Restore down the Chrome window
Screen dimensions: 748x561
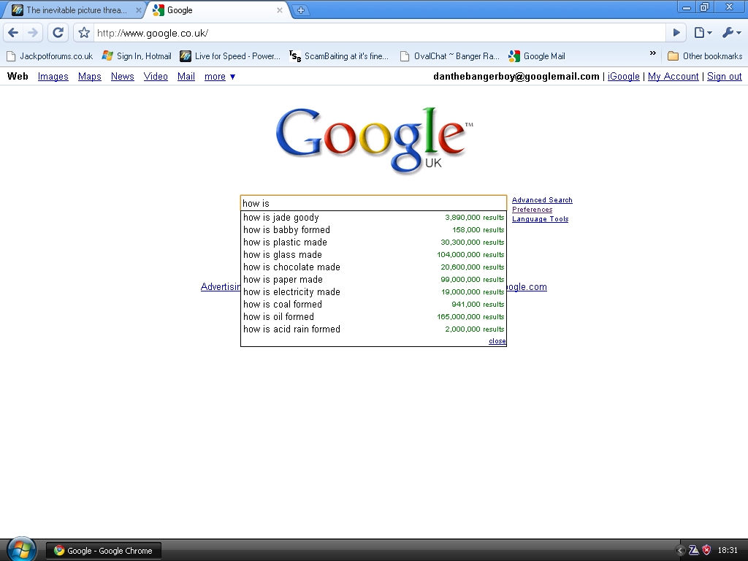(705, 7)
